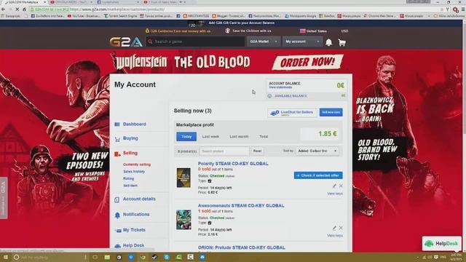Click the My Tickets sidebar icon
The width and height of the screenshot is (466, 262).
tap(118, 230)
